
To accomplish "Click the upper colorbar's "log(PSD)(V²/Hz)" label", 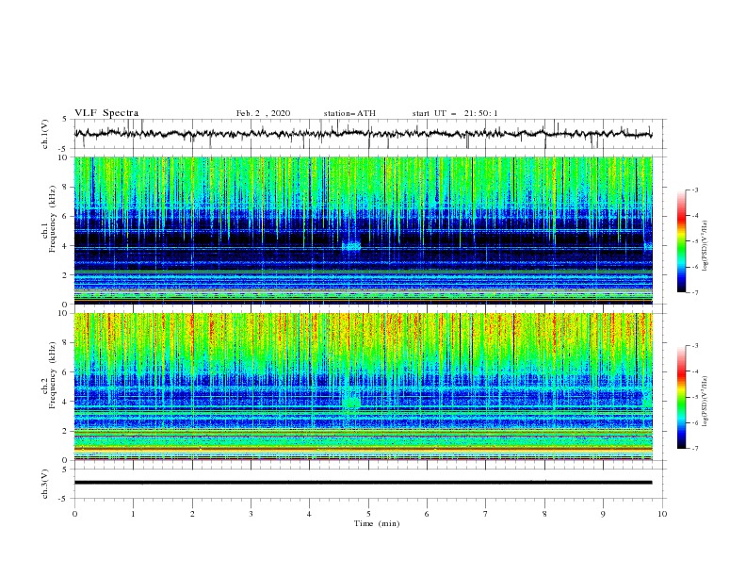I will click(705, 246).
